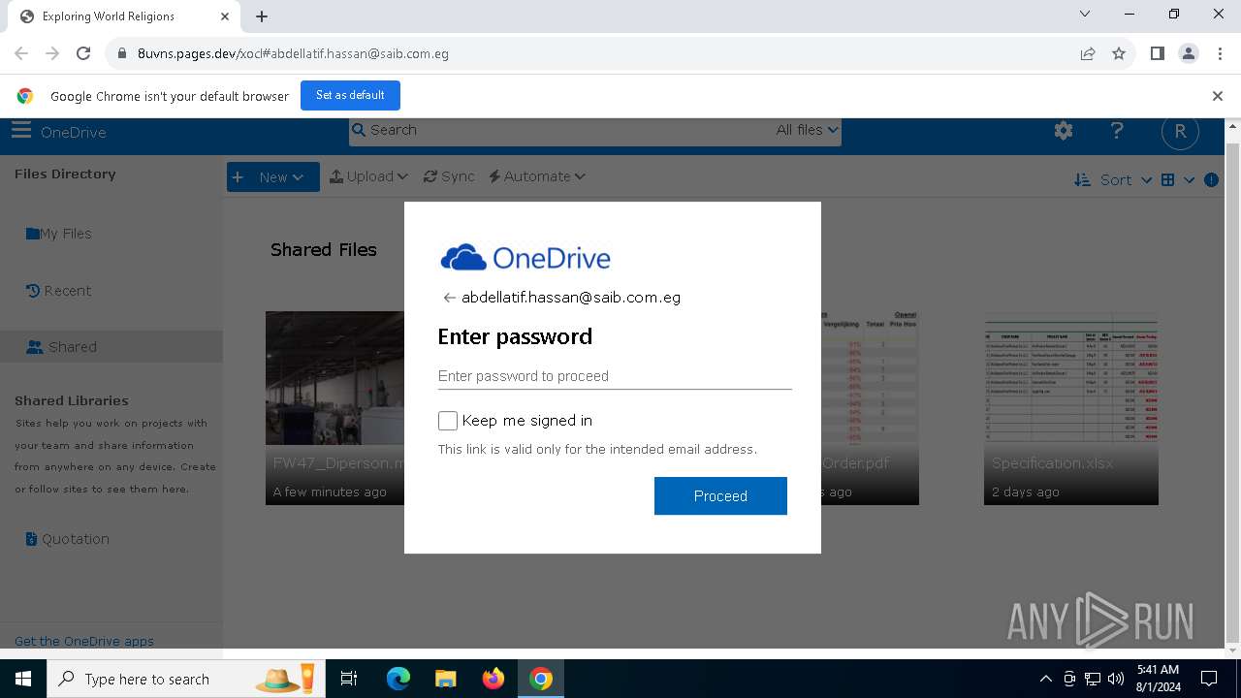This screenshot has height=698, width=1241.
Task: Open Get the OneDrive apps link
Action: (84, 641)
